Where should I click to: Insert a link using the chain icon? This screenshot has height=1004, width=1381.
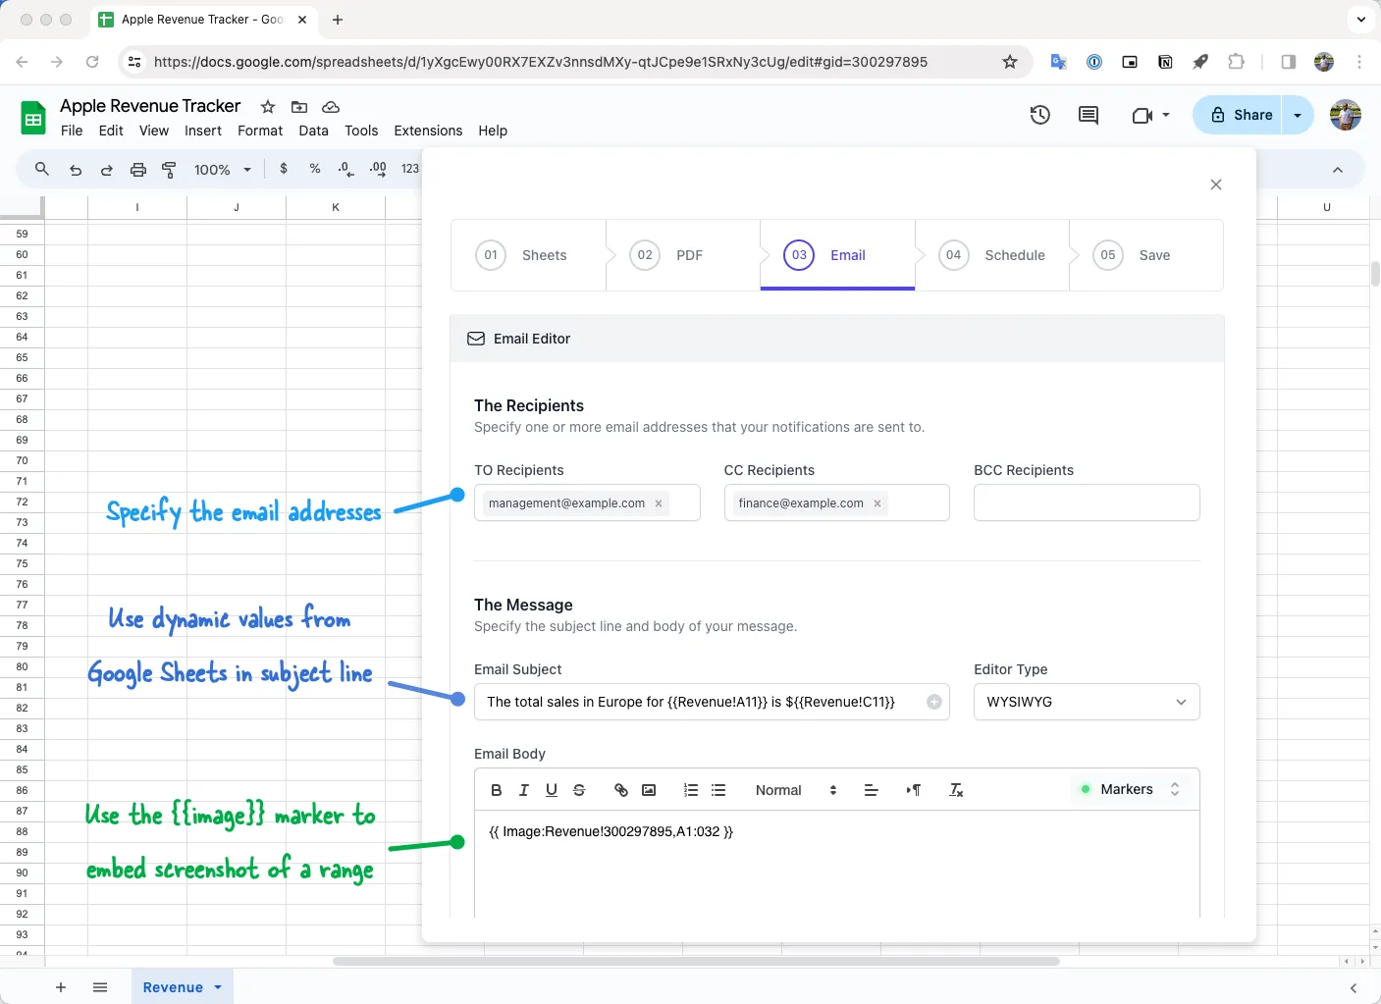(x=620, y=790)
